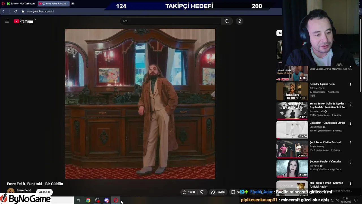The width and height of the screenshot is (362, 204).
Task: Open Emre Fel channel name link
Action: coord(23,190)
